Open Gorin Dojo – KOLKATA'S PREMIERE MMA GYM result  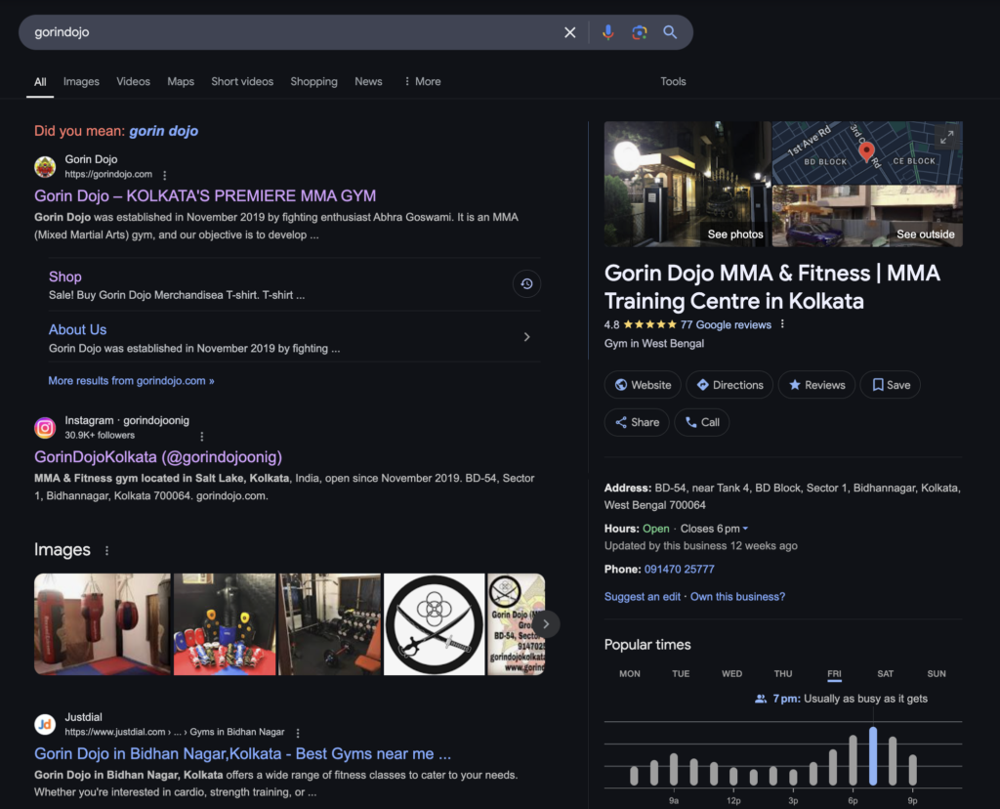click(205, 195)
